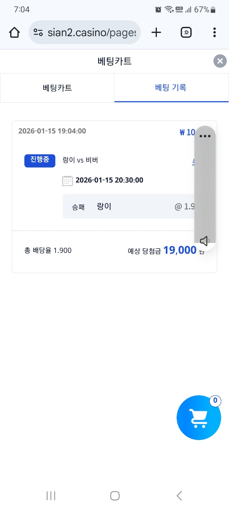Open the browser three-dot menu

[214, 32]
